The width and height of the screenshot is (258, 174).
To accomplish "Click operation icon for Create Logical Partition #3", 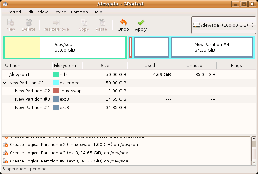I will (x=5, y=153).
